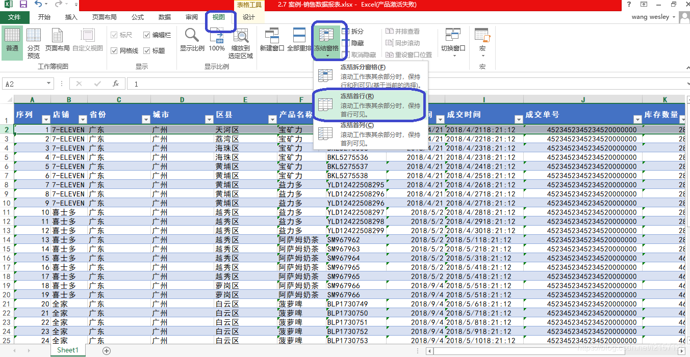690x357 pixels.
Task: Switch to the 设计 Design tab
Action: point(249,17)
